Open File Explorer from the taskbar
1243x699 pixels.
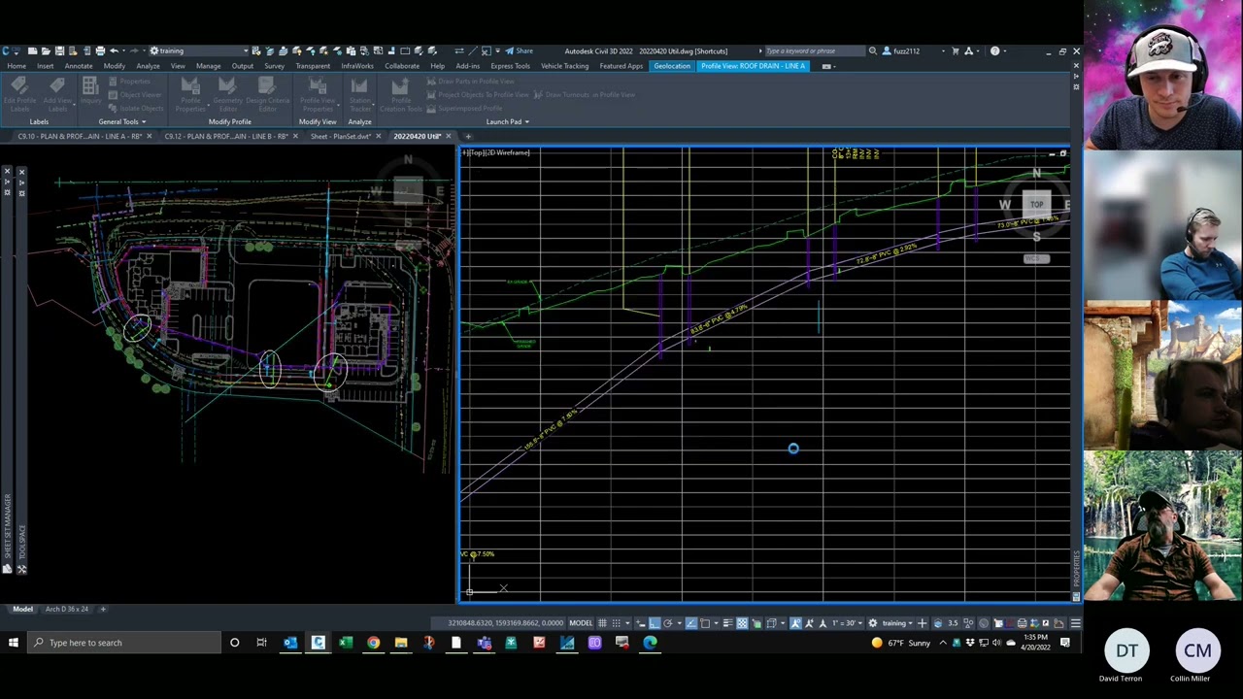pos(400,642)
